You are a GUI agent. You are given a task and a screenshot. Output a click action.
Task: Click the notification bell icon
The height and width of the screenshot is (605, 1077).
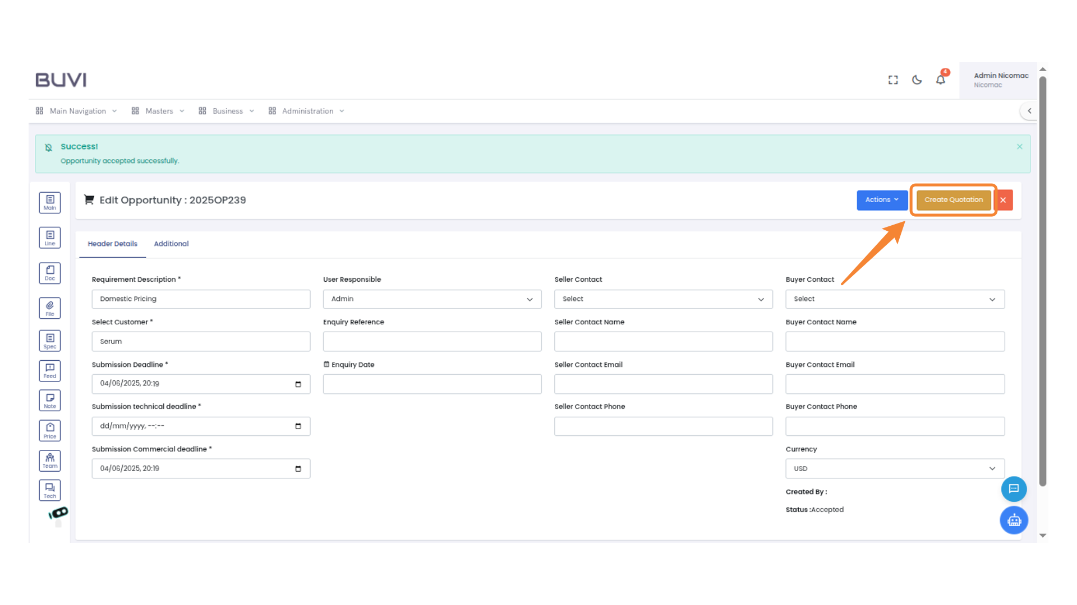pyautogui.click(x=941, y=80)
